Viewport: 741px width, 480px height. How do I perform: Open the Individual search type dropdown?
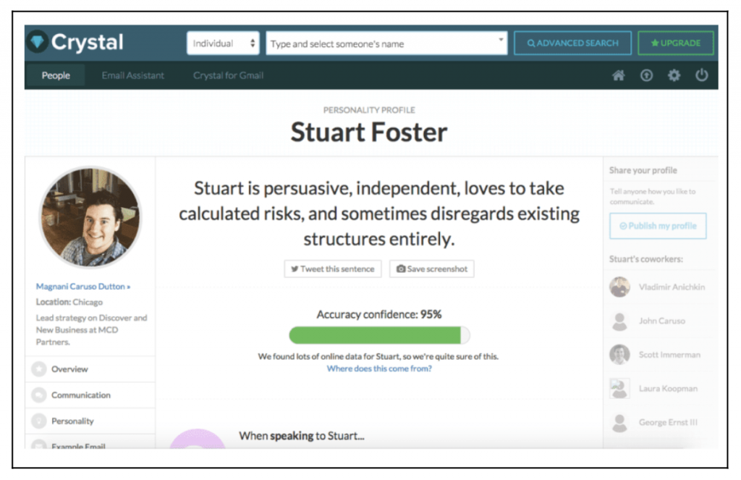223,43
